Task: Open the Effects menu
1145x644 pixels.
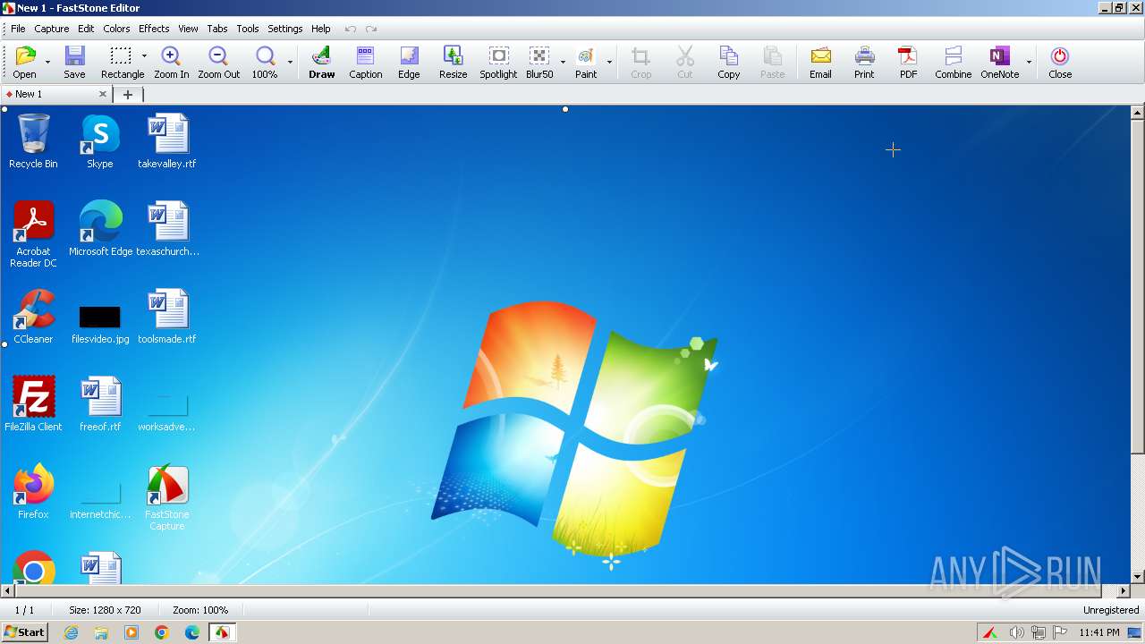Action: 154,29
